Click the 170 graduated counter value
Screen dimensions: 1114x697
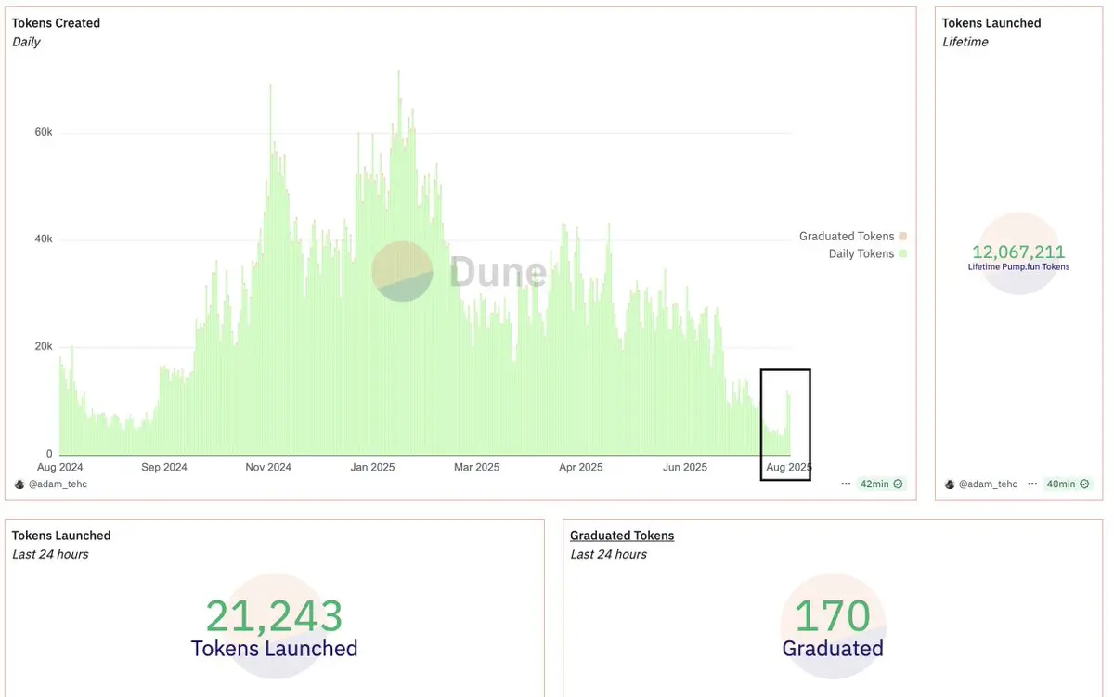(833, 616)
